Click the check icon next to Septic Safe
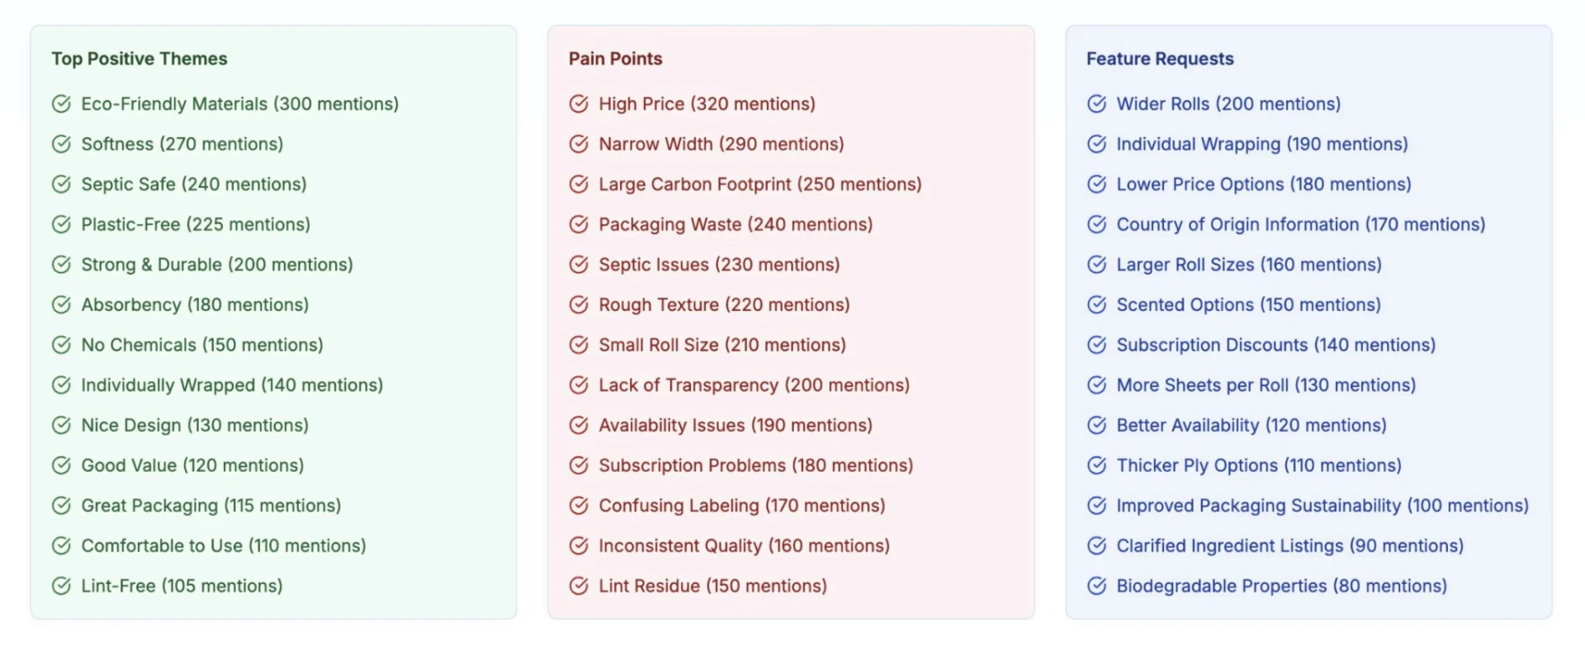Viewport: 1585px width, 646px height. coord(61,184)
